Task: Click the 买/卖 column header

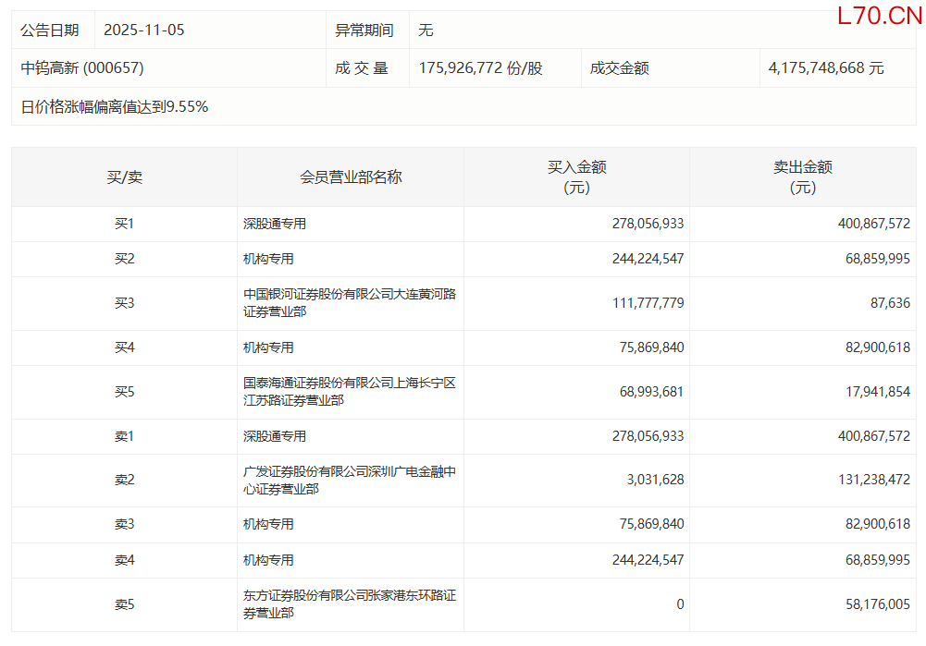Action: [124, 177]
